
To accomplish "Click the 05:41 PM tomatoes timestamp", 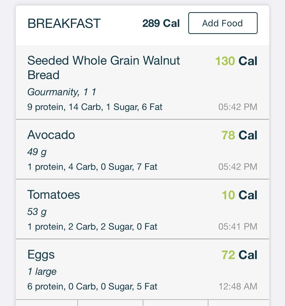I will (x=238, y=226).
